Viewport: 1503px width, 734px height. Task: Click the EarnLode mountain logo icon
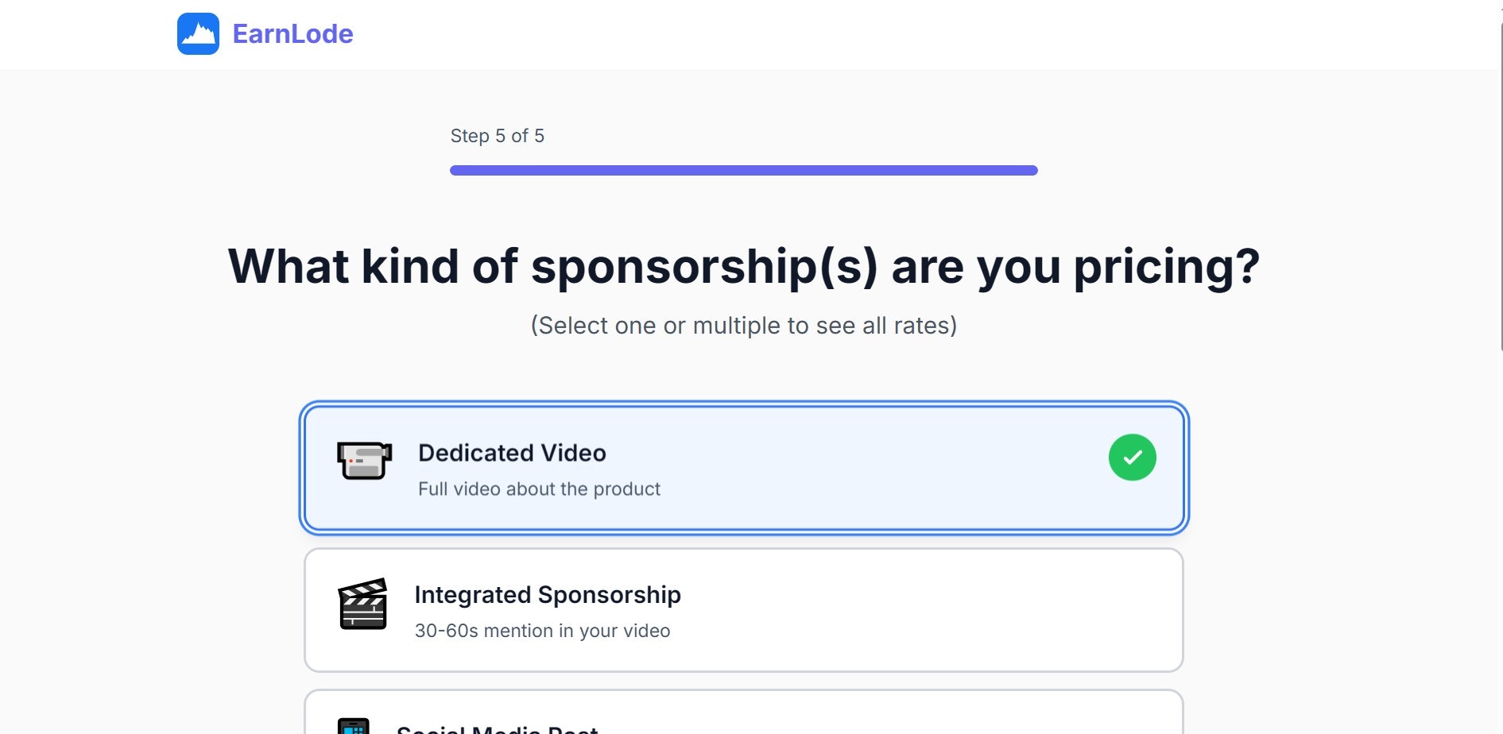coord(198,33)
